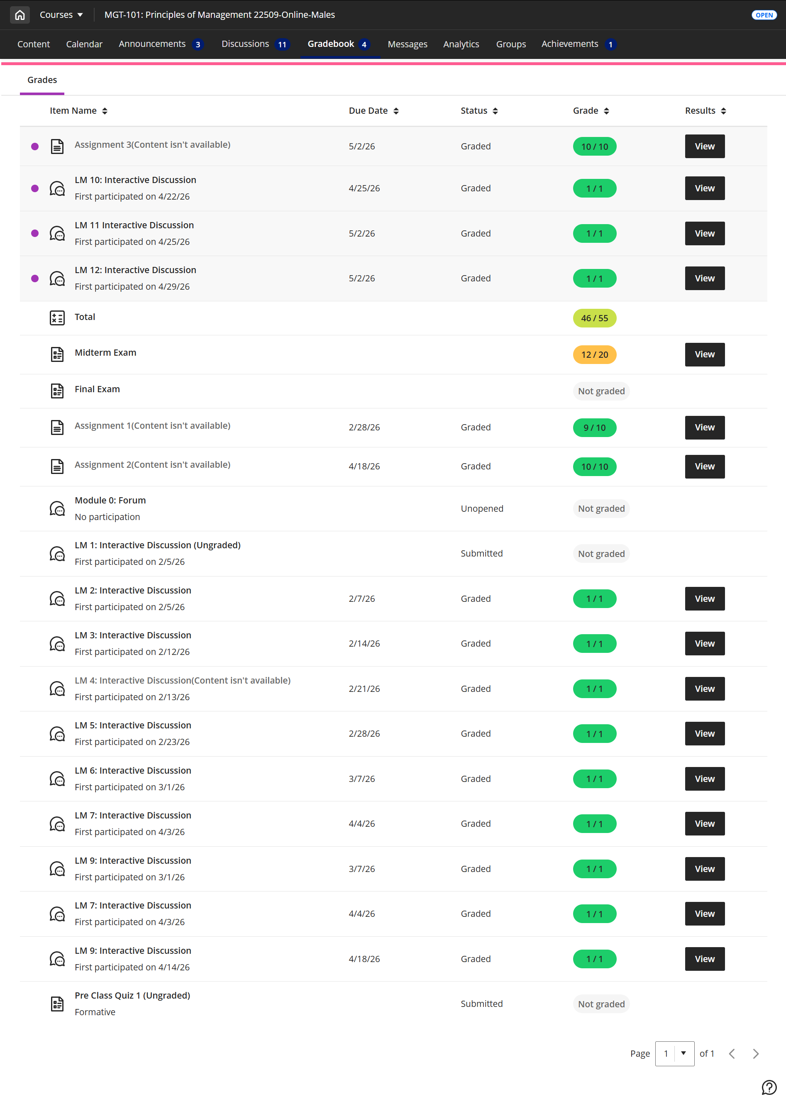Click the 46 / 55 total grade pill
This screenshot has height=1109, width=786.
pos(594,318)
